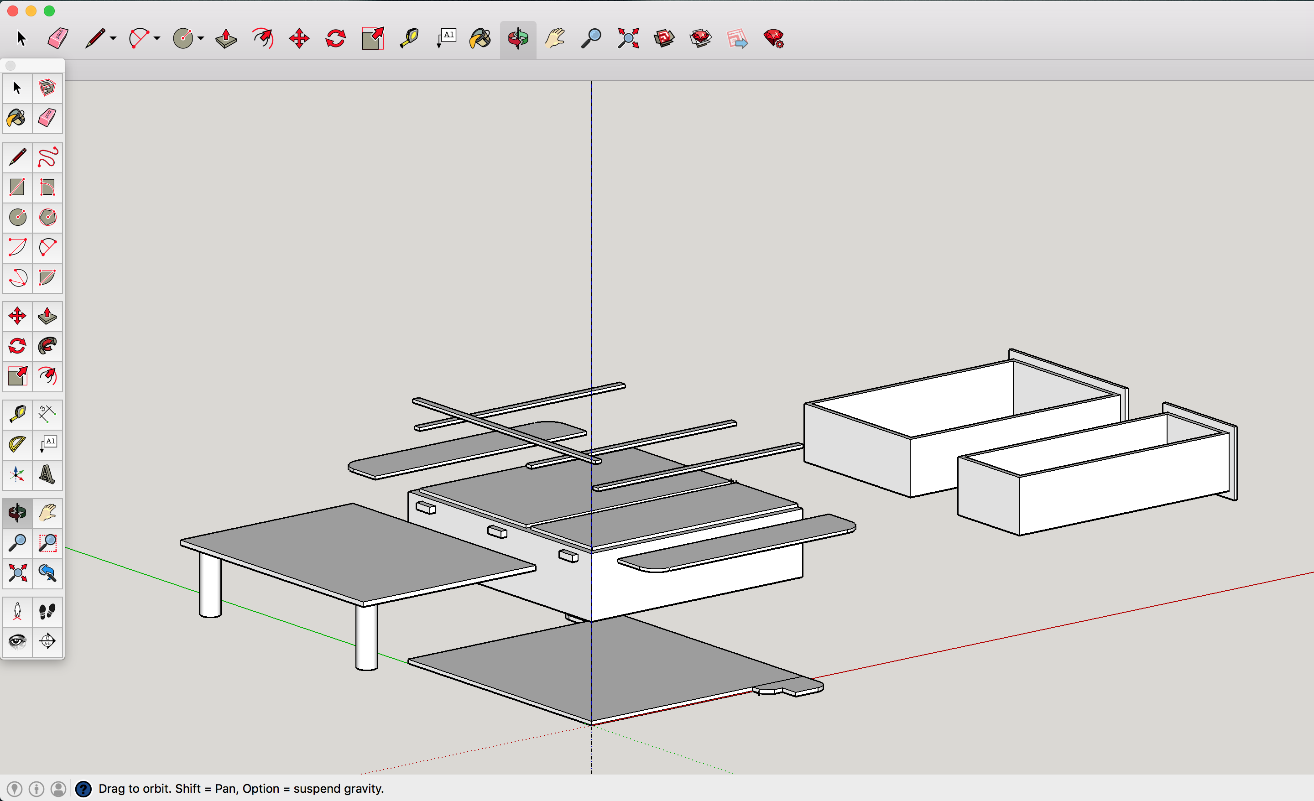Select Make Component tool in side palette

click(47, 88)
